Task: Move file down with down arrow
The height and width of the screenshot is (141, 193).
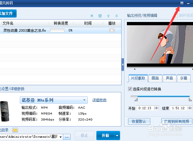Action: click(x=117, y=16)
